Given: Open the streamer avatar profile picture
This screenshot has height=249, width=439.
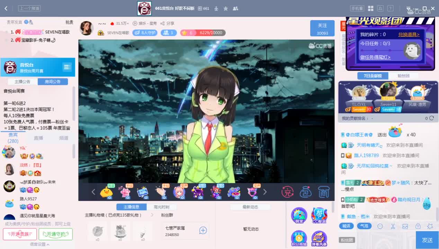Looking at the screenshot, I should click(x=87, y=28).
